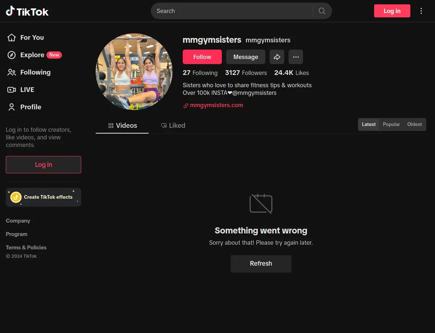Focus the Search input field
The height and width of the screenshot is (333, 435).
point(232,11)
